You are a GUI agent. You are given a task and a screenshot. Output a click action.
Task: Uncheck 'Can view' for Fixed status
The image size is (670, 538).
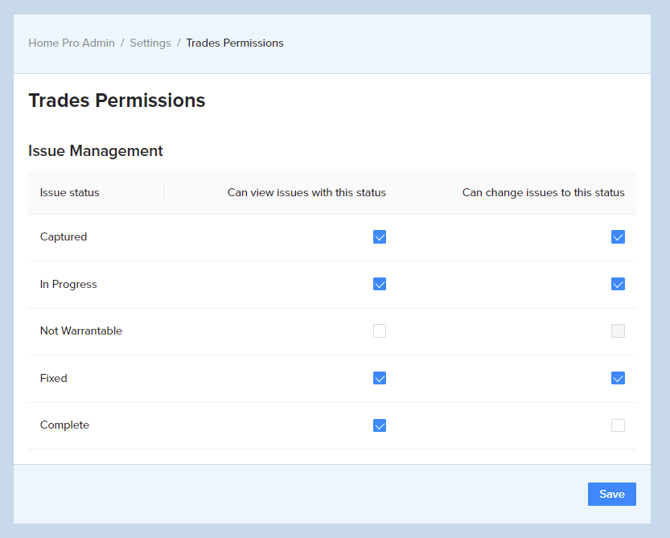379,378
